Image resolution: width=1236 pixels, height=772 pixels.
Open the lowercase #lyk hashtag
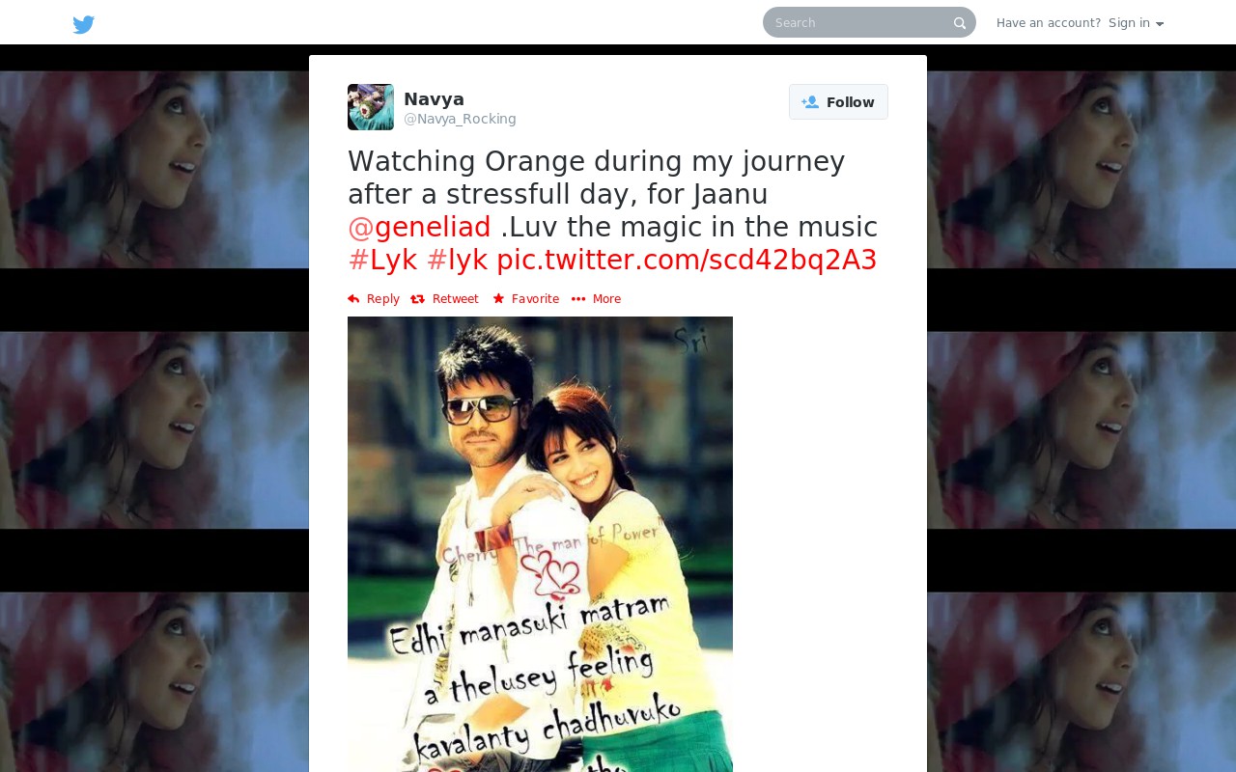(x=458, y=261)
